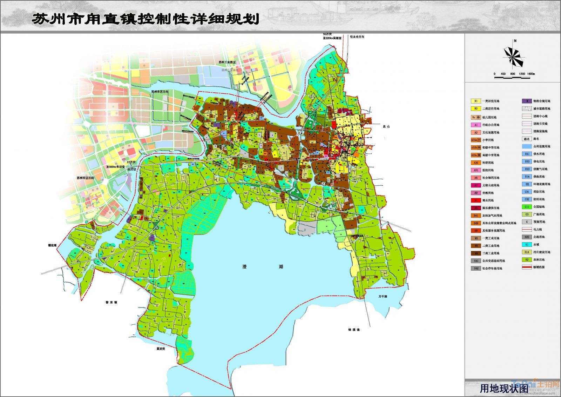
Task: Select the 公用设施用地 blue swatch
Action: coord(527,146)
